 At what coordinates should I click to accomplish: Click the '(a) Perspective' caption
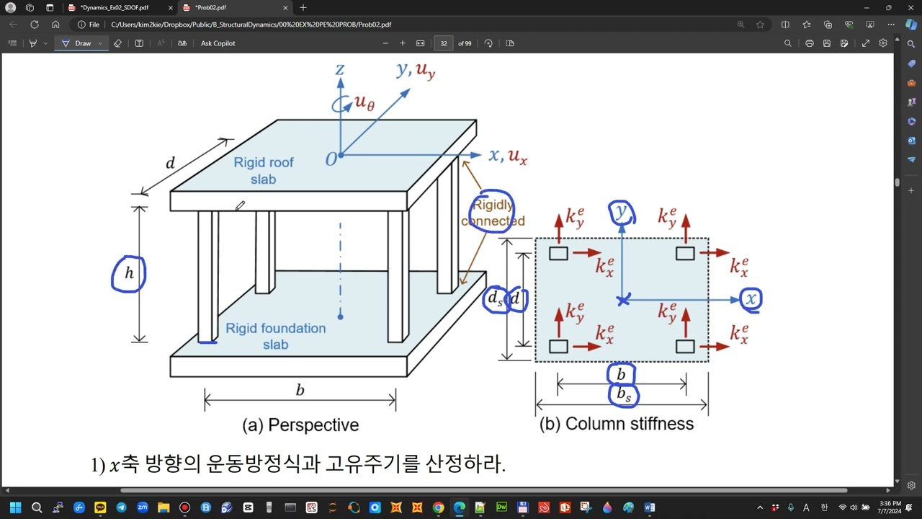(300, 425)
